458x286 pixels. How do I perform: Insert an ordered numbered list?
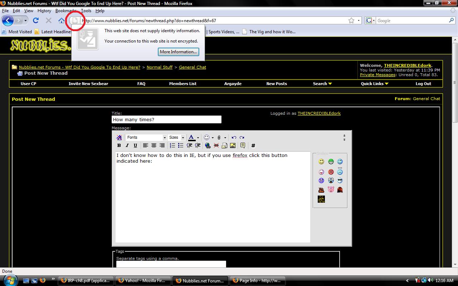(172, 146)
